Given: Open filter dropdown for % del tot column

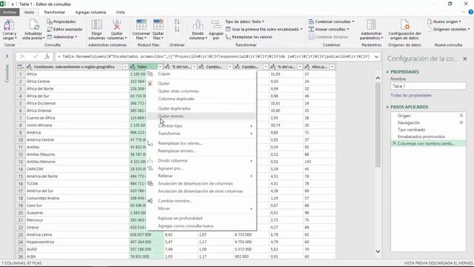Looking at the screenshot, I should click(194, 67).
